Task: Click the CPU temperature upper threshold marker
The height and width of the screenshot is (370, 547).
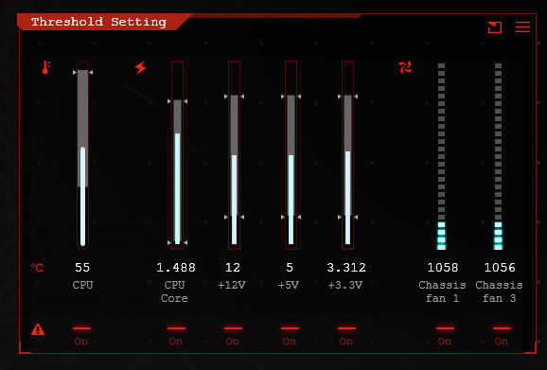Action: tap(82, 72)
